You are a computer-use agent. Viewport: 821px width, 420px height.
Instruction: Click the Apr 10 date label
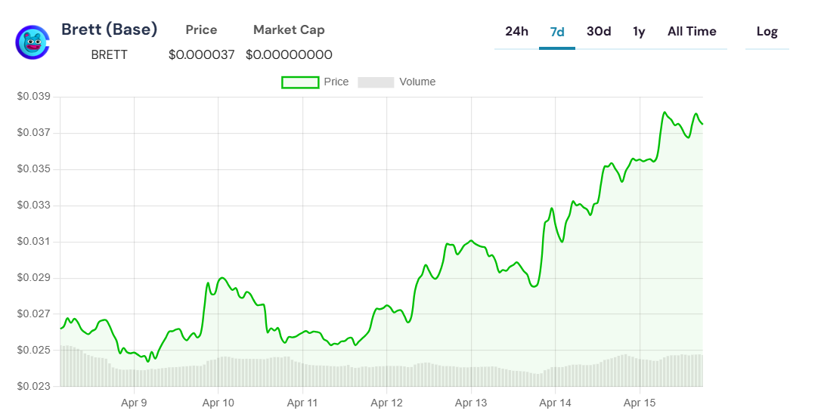click(218, 403)
